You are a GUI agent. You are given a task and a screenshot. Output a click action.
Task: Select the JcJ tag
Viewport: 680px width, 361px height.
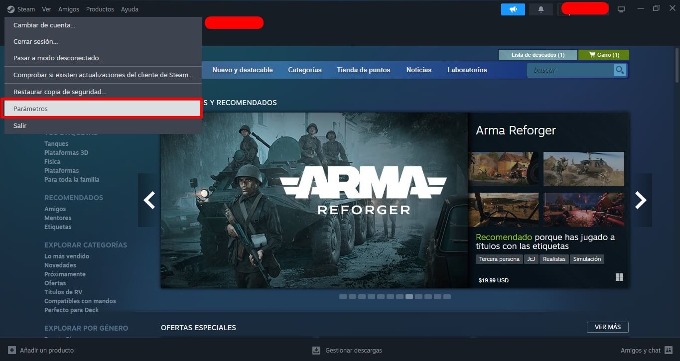pos(531,259)
